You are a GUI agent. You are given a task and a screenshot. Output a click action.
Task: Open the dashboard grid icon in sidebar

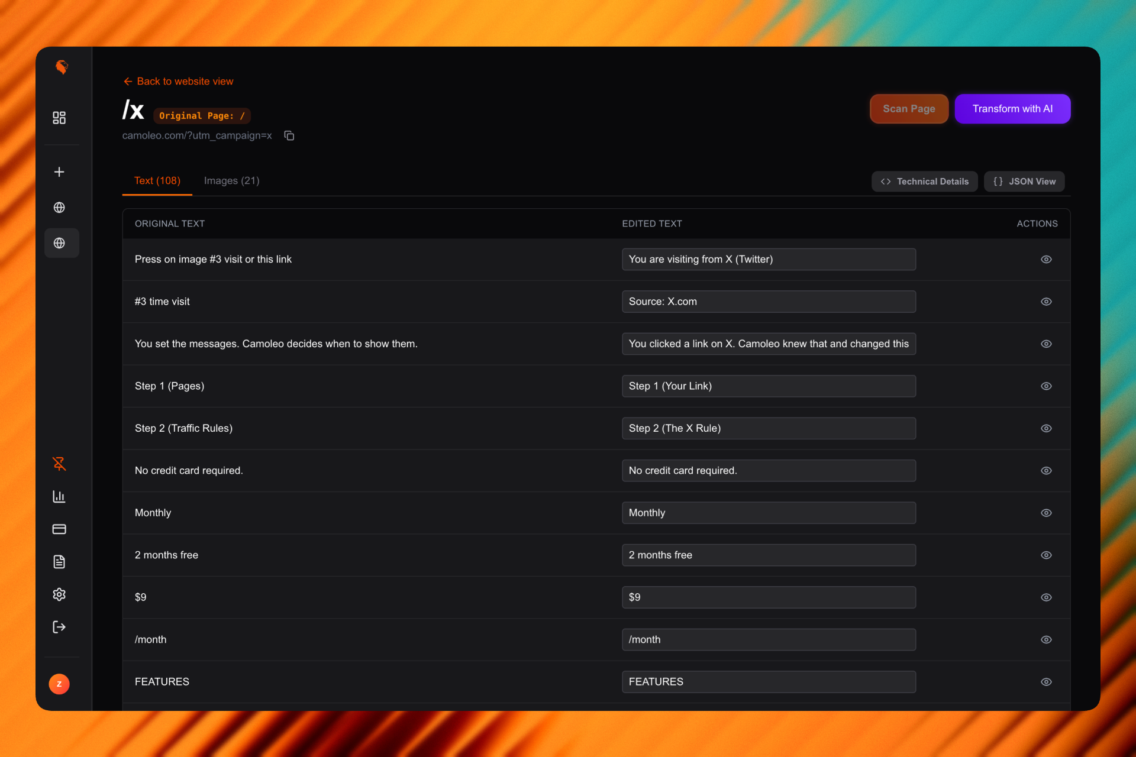[x=59, y=118]
